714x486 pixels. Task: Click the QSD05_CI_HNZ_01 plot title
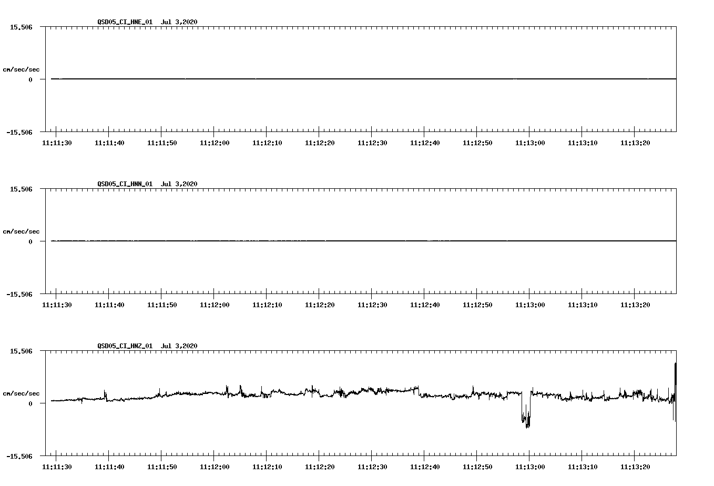click(x=147, y=346)
